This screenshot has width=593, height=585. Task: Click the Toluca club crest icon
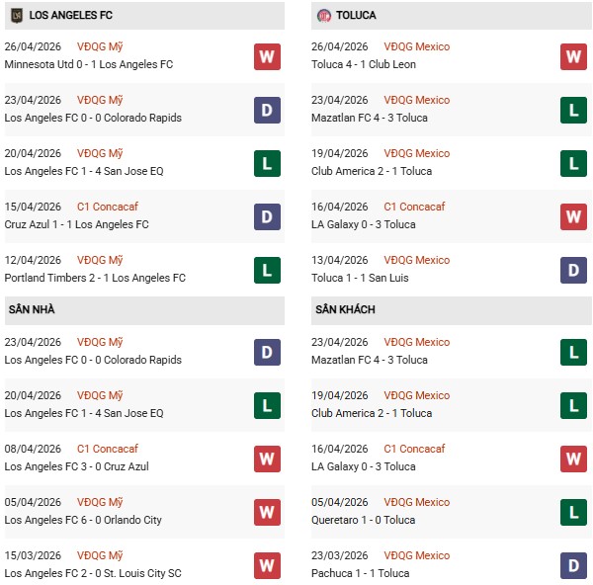tap(324, 16)
